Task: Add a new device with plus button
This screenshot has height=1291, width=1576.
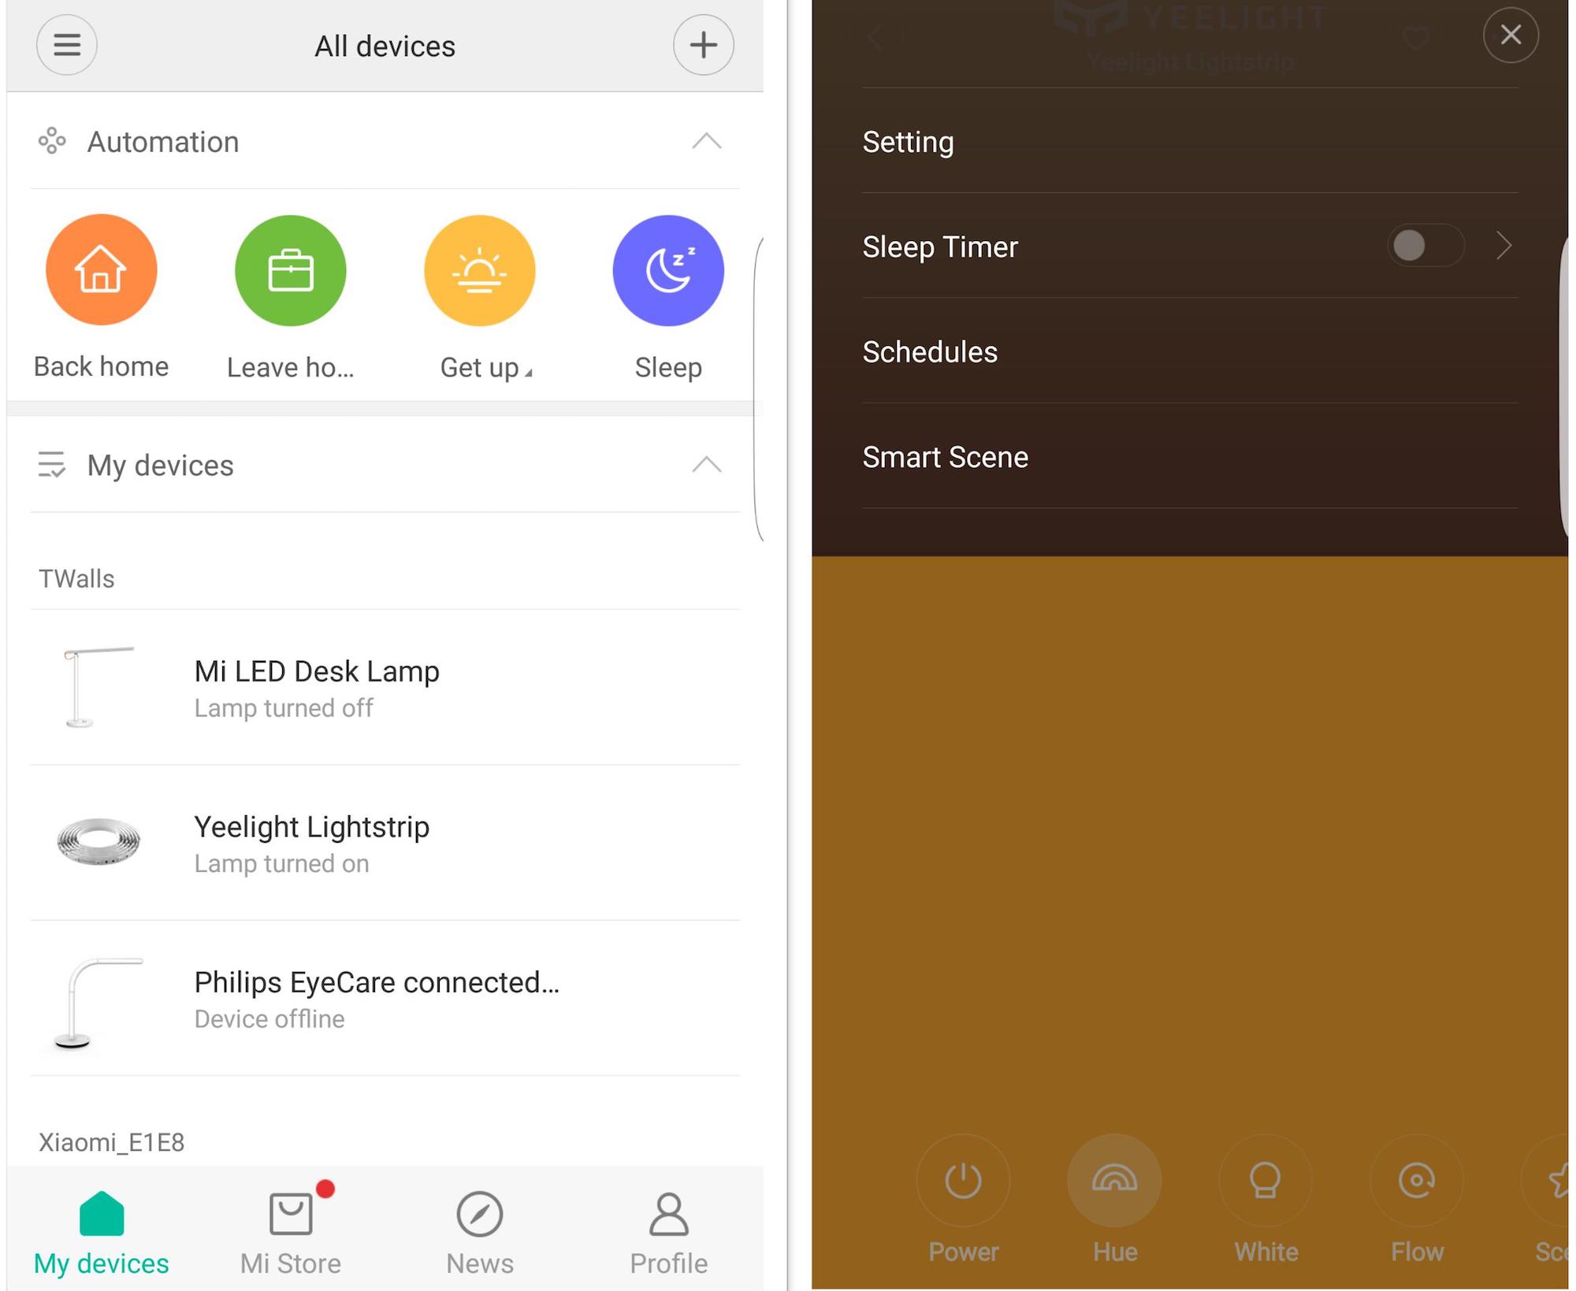Action: (701, 43)
